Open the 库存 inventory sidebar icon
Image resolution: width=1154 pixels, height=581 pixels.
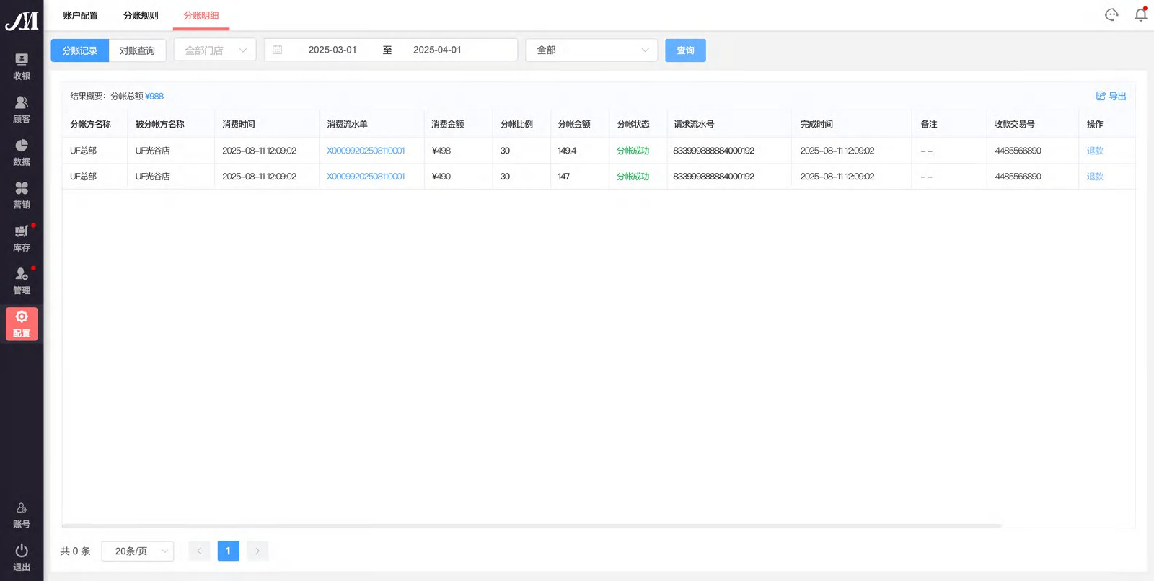click(22, 238)
